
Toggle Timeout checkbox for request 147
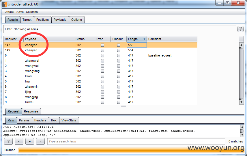119,45
